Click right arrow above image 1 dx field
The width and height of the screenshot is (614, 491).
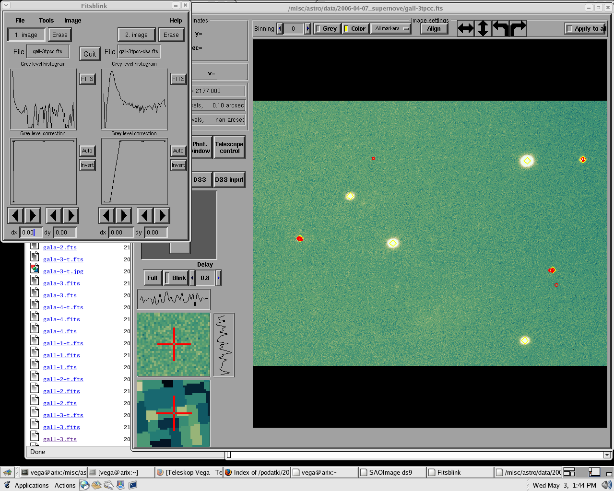[x=33, y=216]
